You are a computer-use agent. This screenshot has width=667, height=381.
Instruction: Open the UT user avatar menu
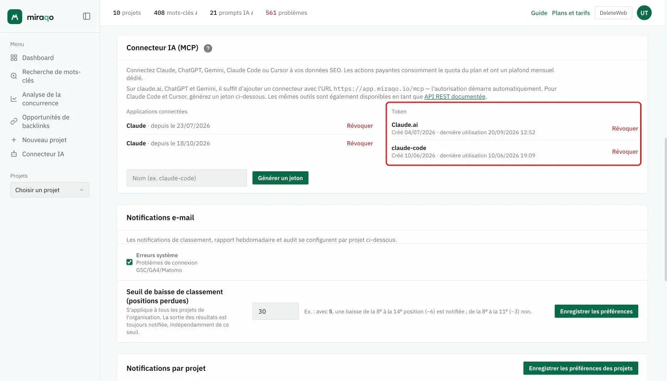point(644,13)
